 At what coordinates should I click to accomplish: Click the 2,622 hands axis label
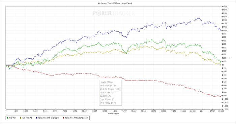point(26,111)
